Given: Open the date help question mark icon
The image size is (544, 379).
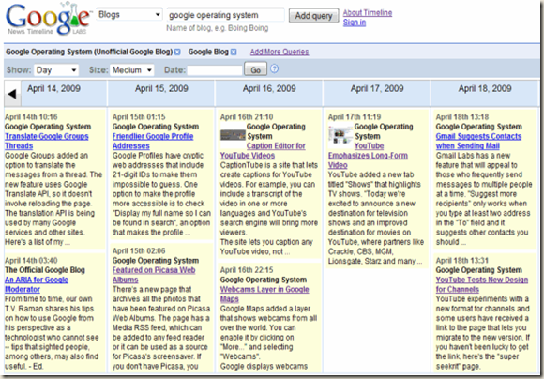Looking at the screenshot, I should tap(274, 68).
